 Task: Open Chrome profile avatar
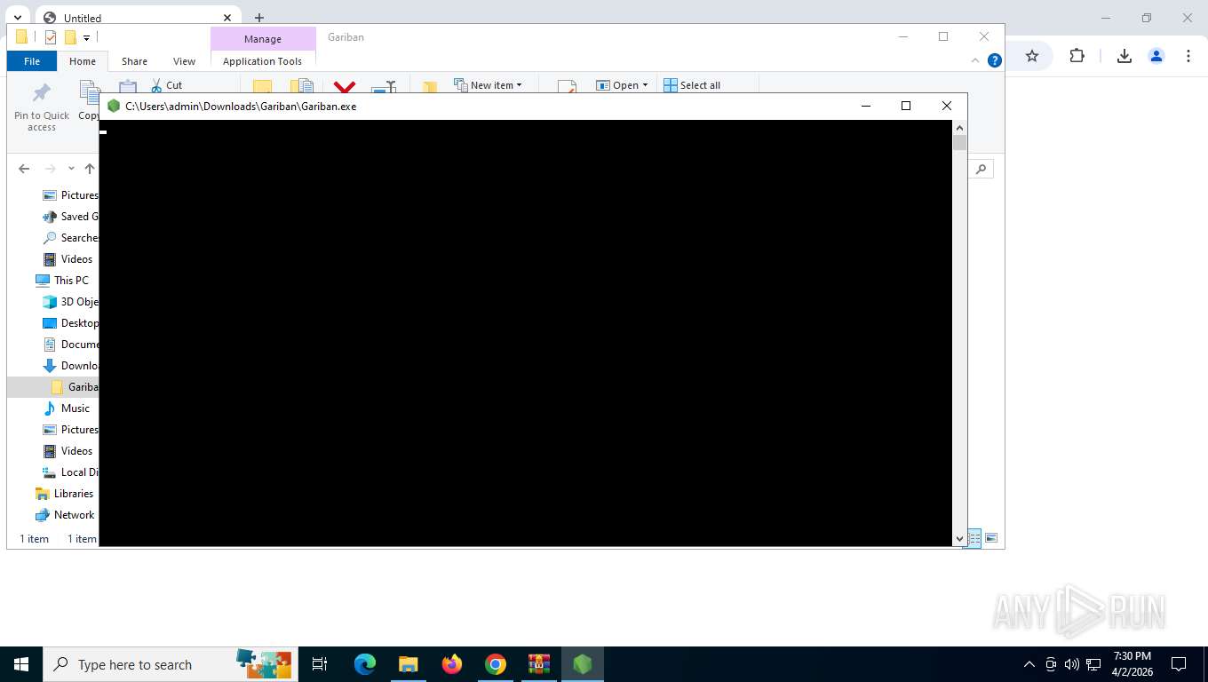[1156, 56]
